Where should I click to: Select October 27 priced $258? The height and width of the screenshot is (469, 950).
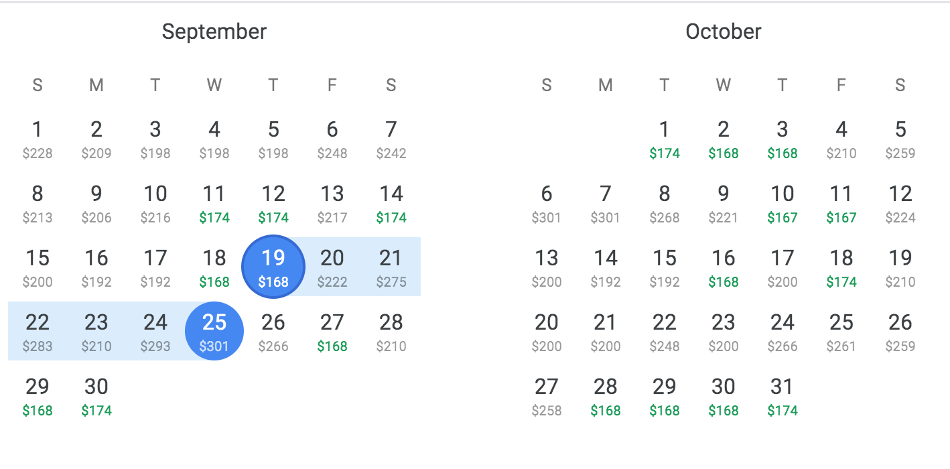click(547, 395)
